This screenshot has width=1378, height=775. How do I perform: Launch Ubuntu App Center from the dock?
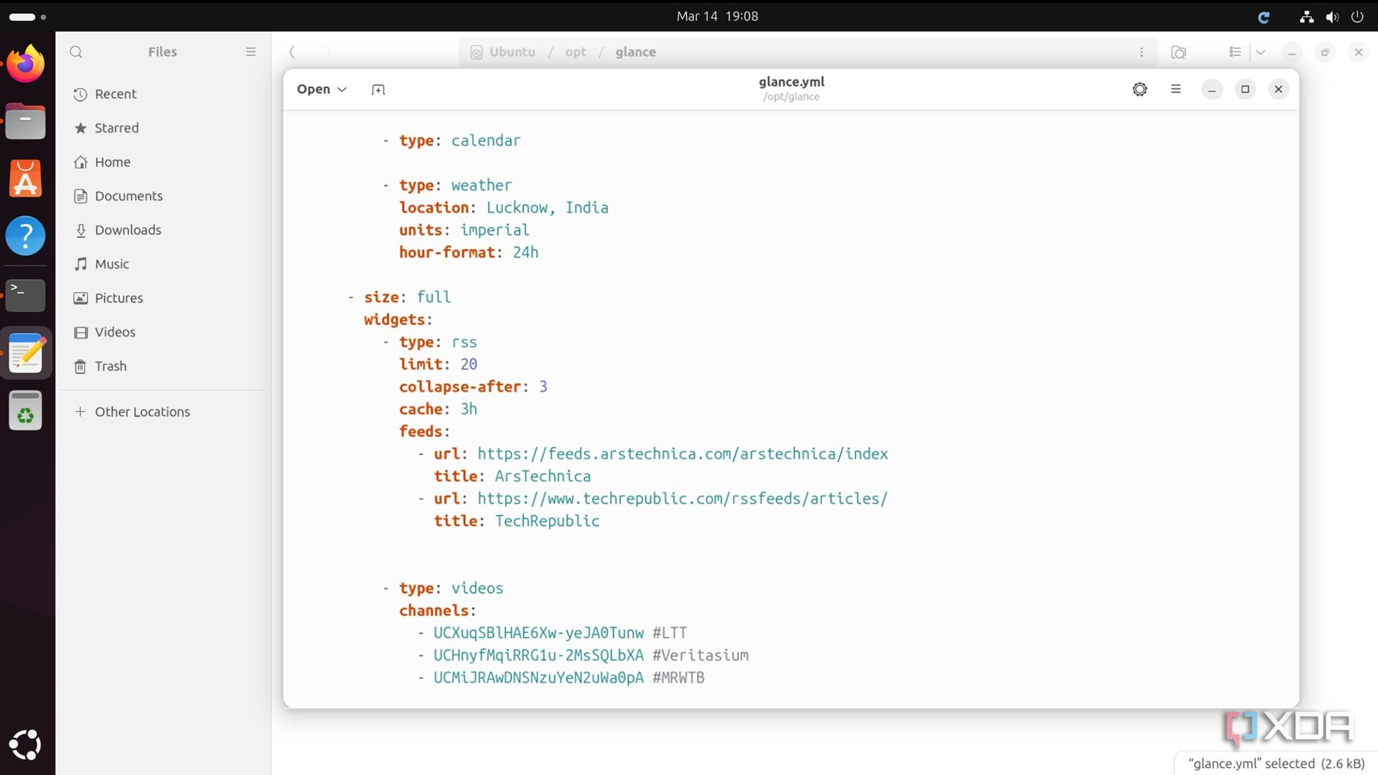[x=26, y=179]
